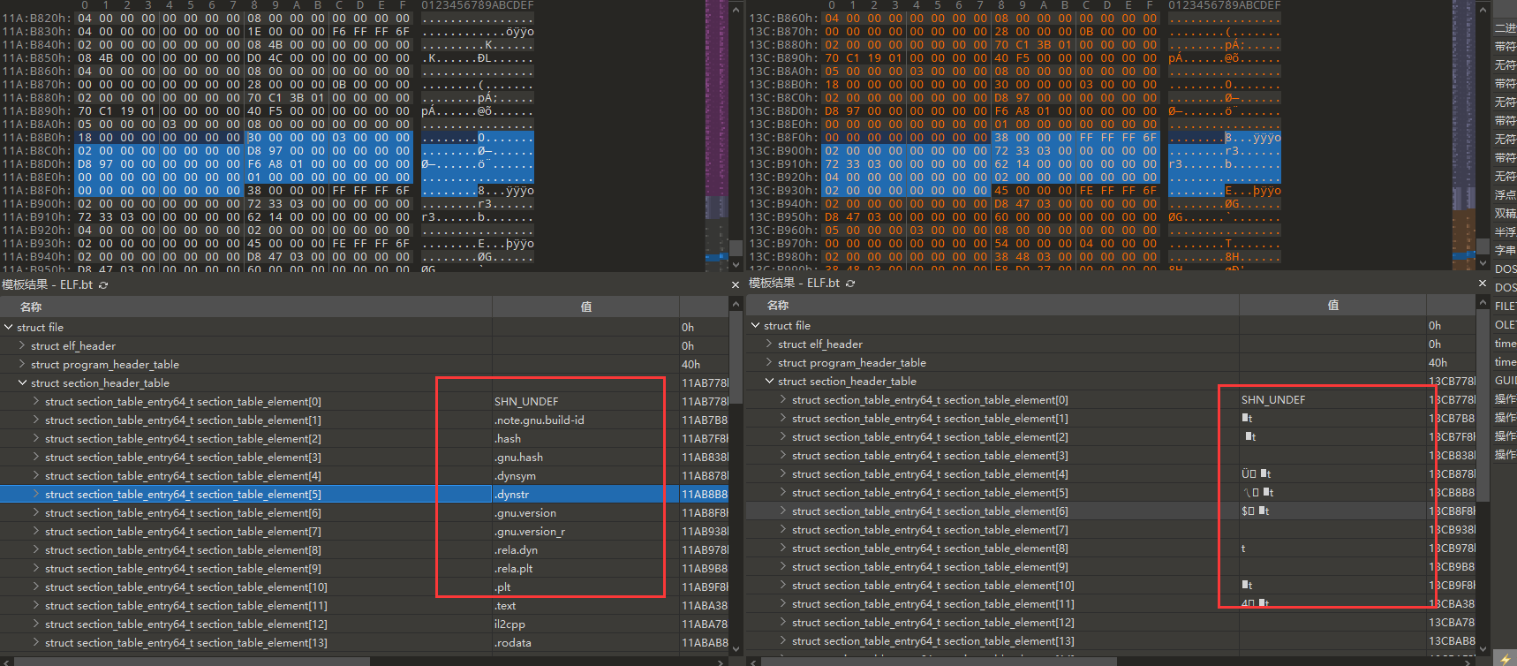Click address row 11A:B8B0h in left hex view

tap(36, 138)
